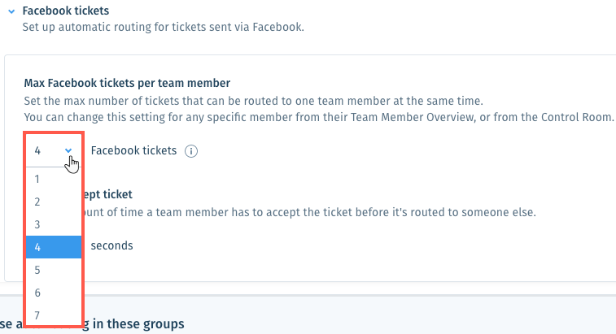Pick 7 in the dropdown list

click(x=54, y=314)
